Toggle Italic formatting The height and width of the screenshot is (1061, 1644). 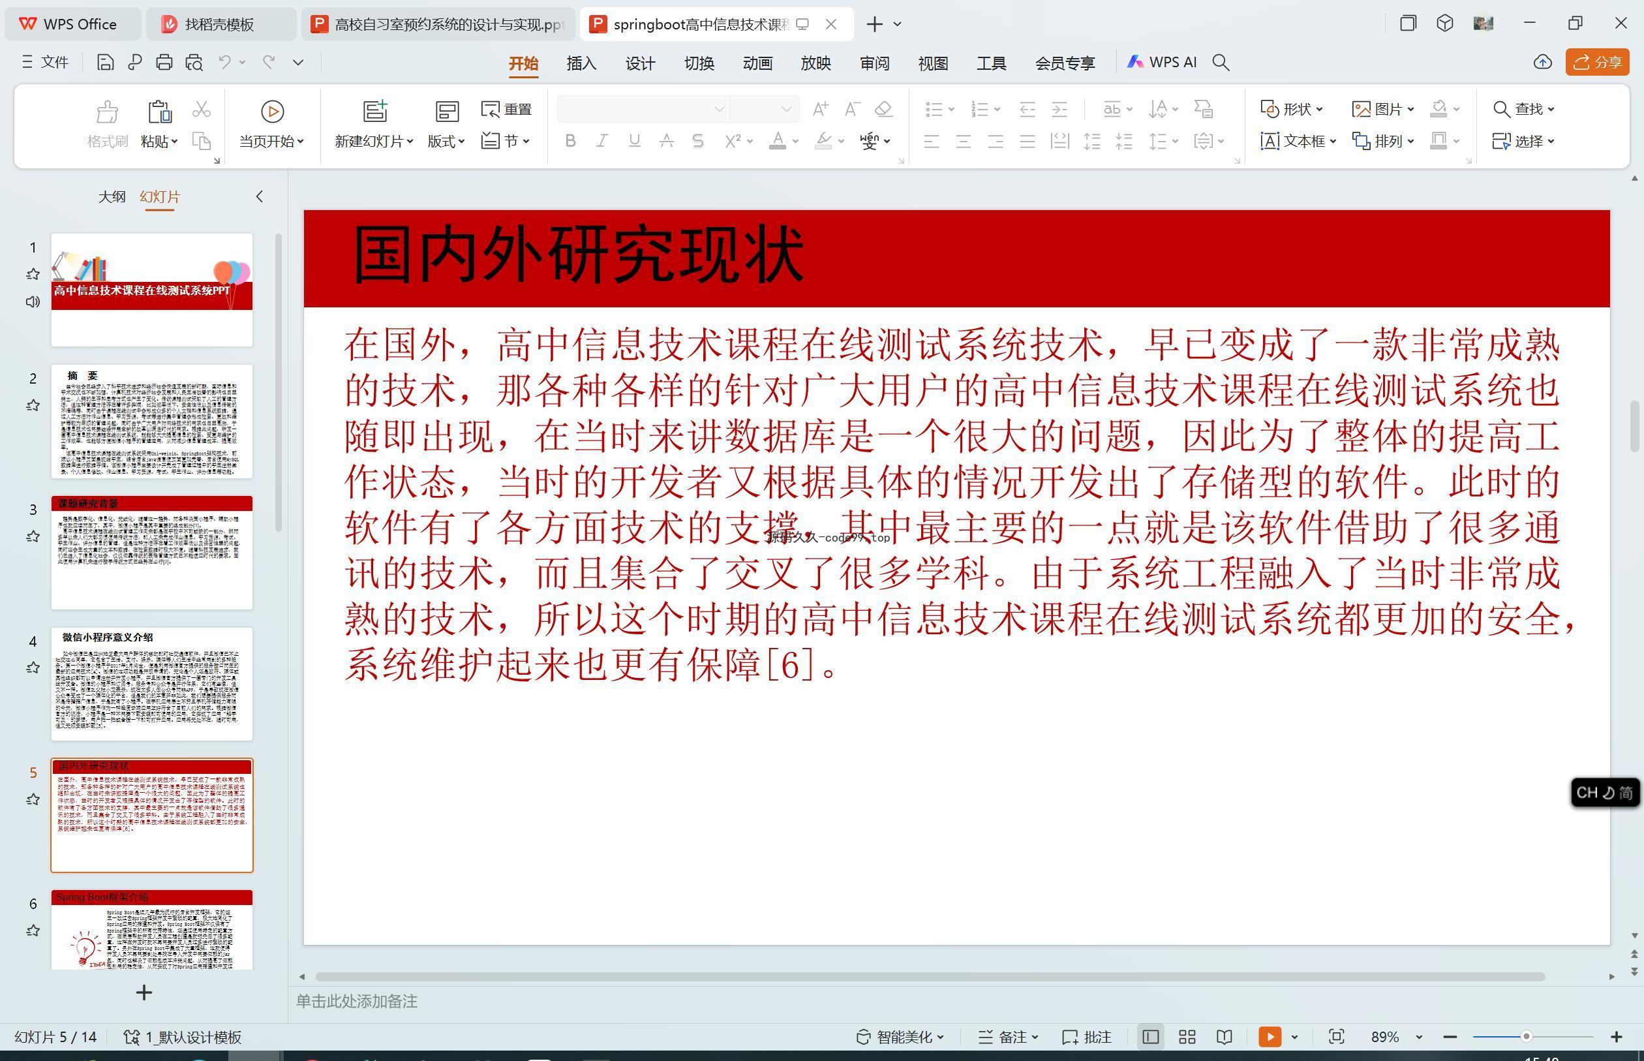pos(602,141)
